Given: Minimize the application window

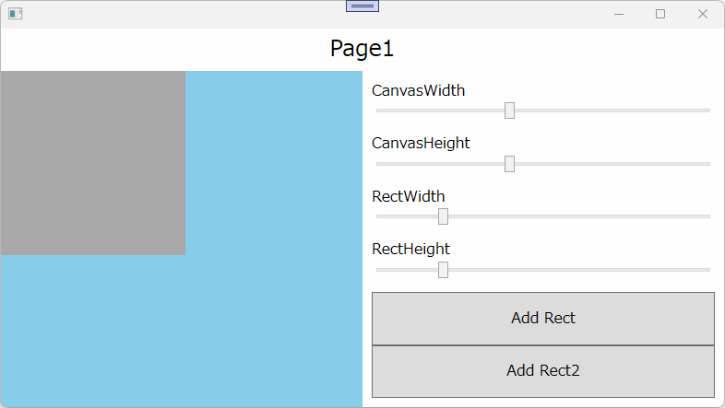Looking at the screenshot, I should pos(618,14).
